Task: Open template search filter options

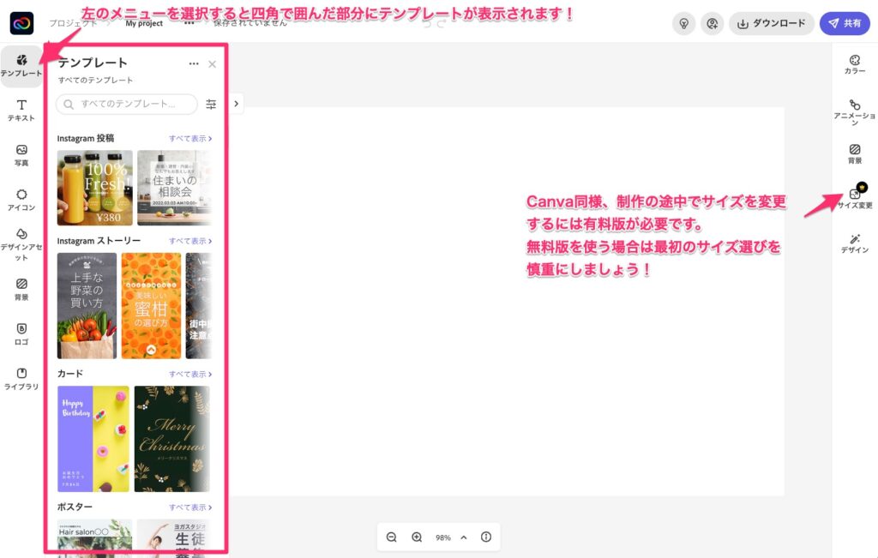Action: (x=211, y=103)
